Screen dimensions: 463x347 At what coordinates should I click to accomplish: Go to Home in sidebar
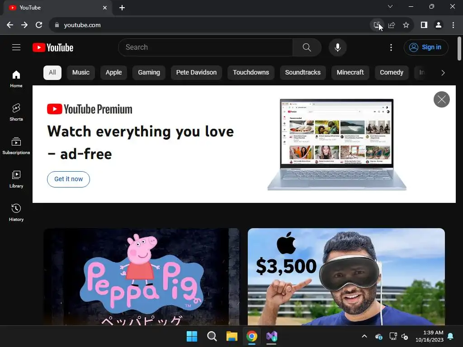click(x=16, y=79)
